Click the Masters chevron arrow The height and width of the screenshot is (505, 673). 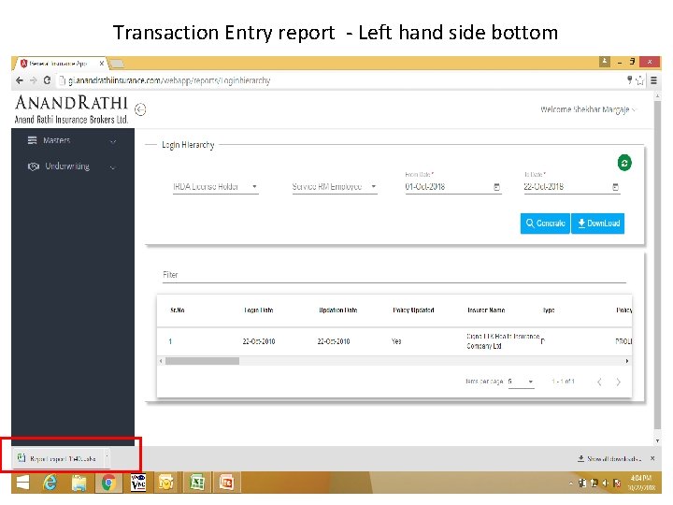[x=113, y=141]
